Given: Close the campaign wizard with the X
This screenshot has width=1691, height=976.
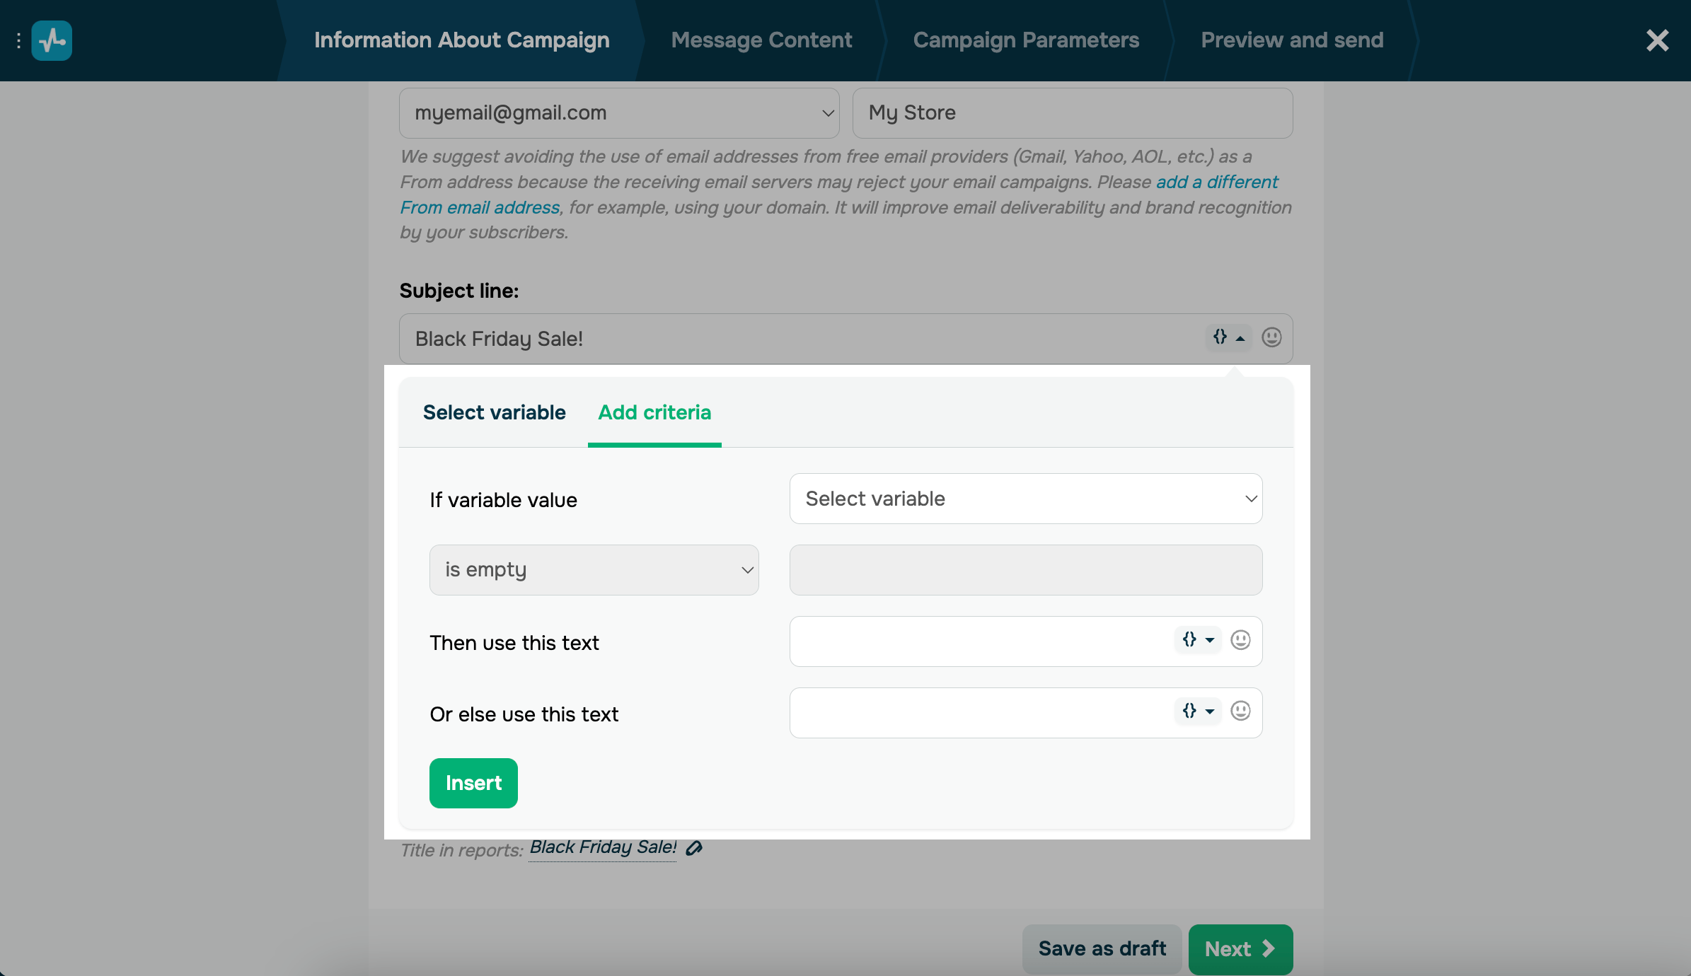Looking at the screenshot, I should point(1657,40).
